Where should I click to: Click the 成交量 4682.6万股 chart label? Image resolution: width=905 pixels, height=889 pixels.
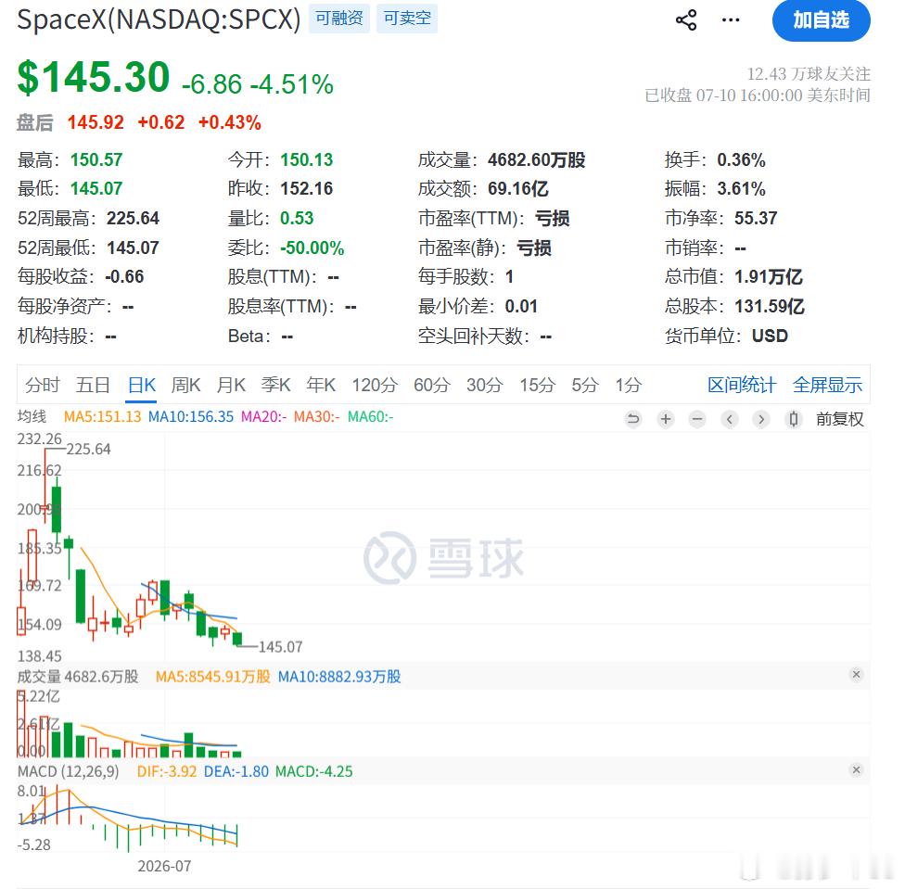pos(78,677)
